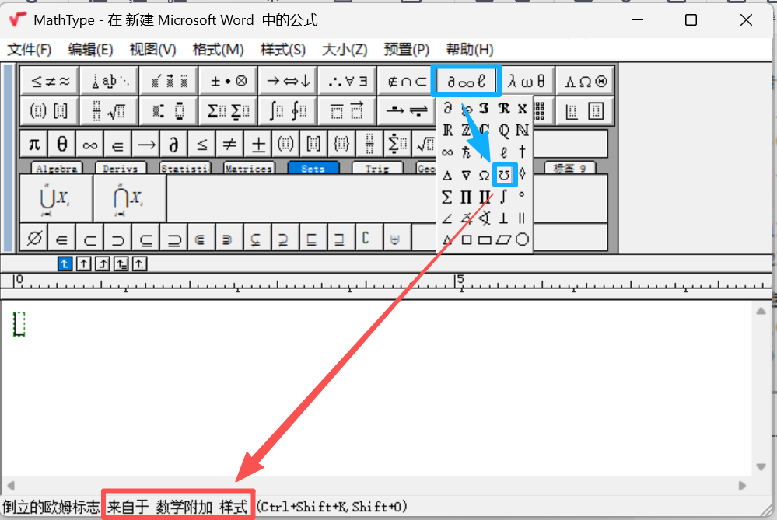This screenshot has height=520, width=777.
Task: Insert the theta symbol from small bar
Action: (61, 145)
